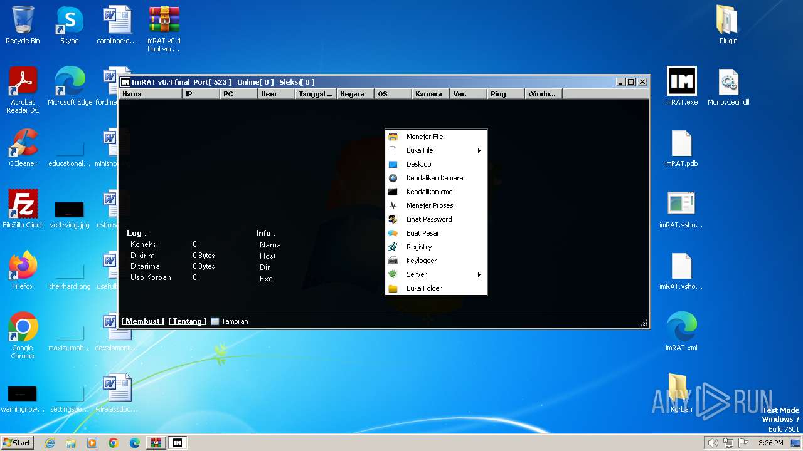Viewport: 803px width, 451px height.
Task: Click the User column header
Action: point(276,94)
